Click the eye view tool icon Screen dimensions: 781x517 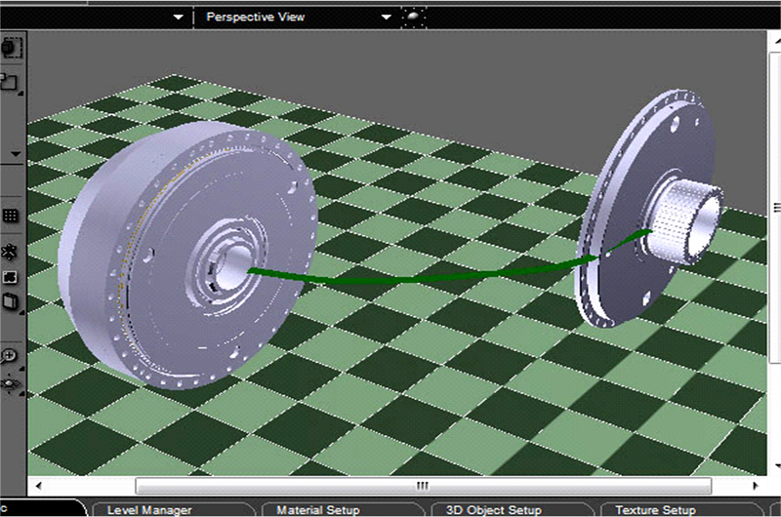click(x=12, y=384)
